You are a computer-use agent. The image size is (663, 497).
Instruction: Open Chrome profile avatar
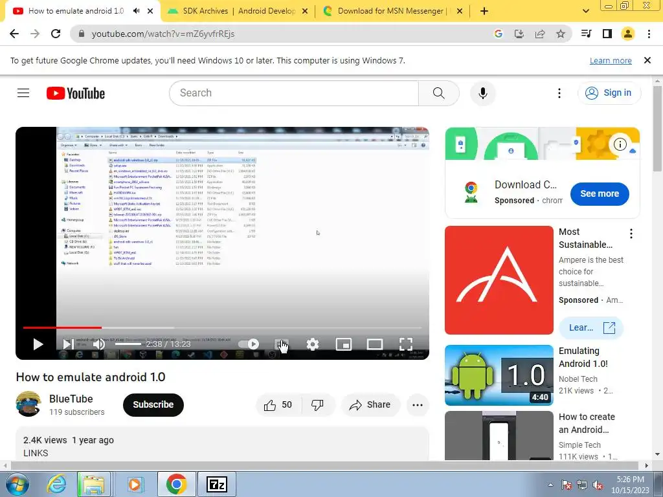[x=628, y=34]
